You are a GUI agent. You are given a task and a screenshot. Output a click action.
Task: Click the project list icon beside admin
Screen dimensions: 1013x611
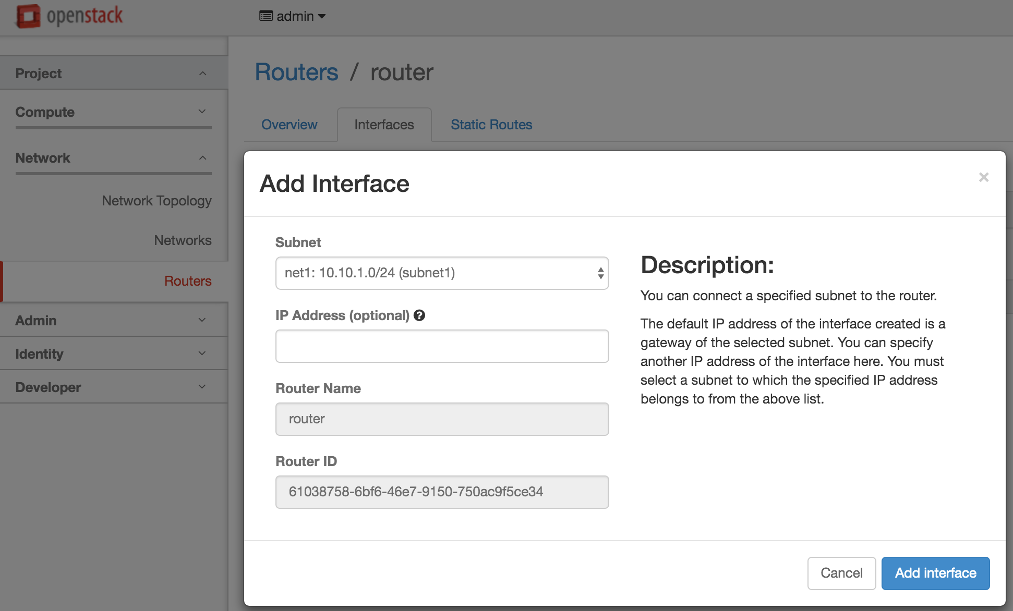pos(266,16)
